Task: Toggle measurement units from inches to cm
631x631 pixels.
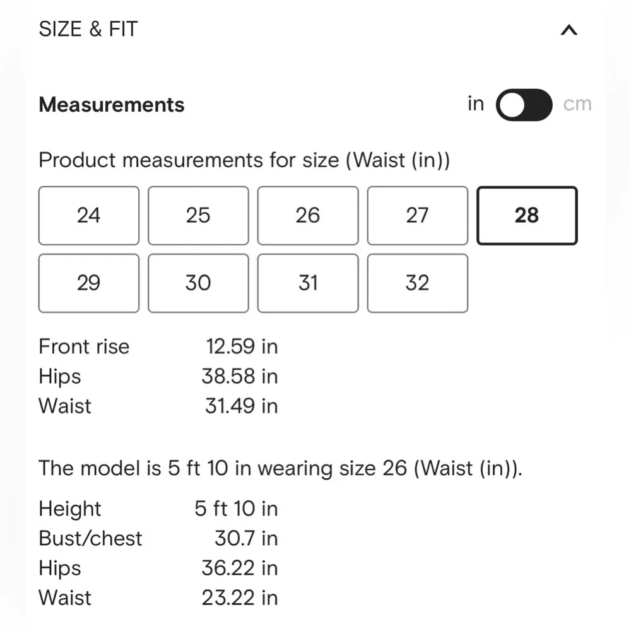Action: (524, 105)
